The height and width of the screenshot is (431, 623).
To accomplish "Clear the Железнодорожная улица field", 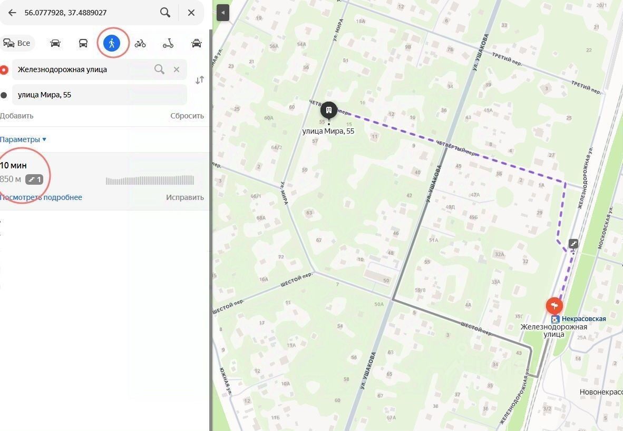I will [x=177, y=69].
